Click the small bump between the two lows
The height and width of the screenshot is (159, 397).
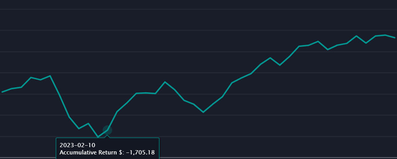pyautogui.click(x=88, y=124)
